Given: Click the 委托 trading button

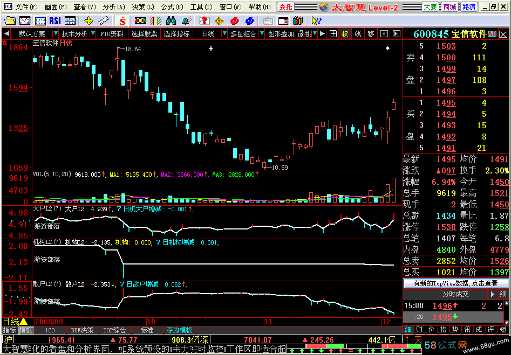Looking at the screenshot, I should pyautogui.click(x=285, y=7).
